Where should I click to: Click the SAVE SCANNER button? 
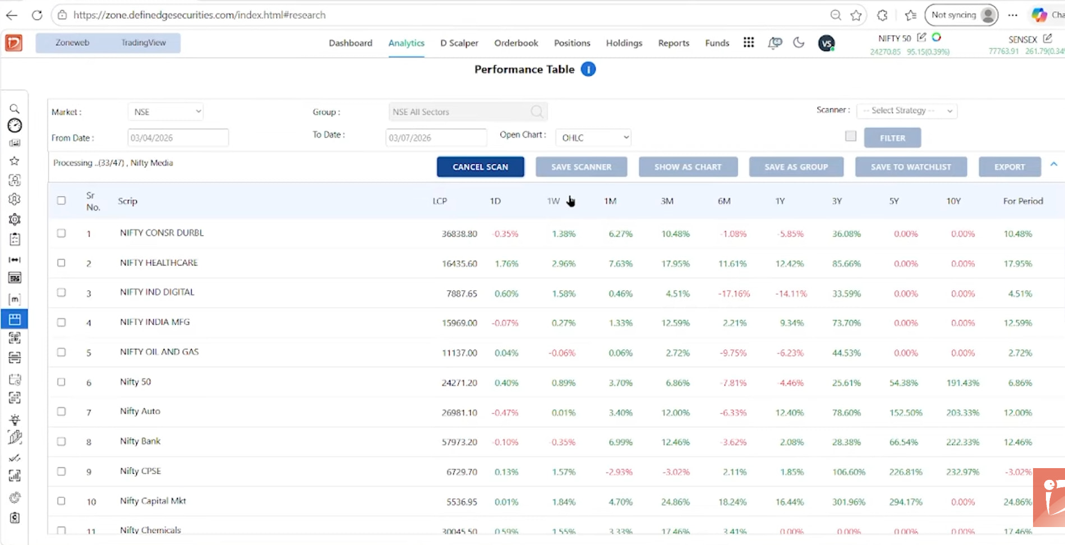(x=581, y=167)
